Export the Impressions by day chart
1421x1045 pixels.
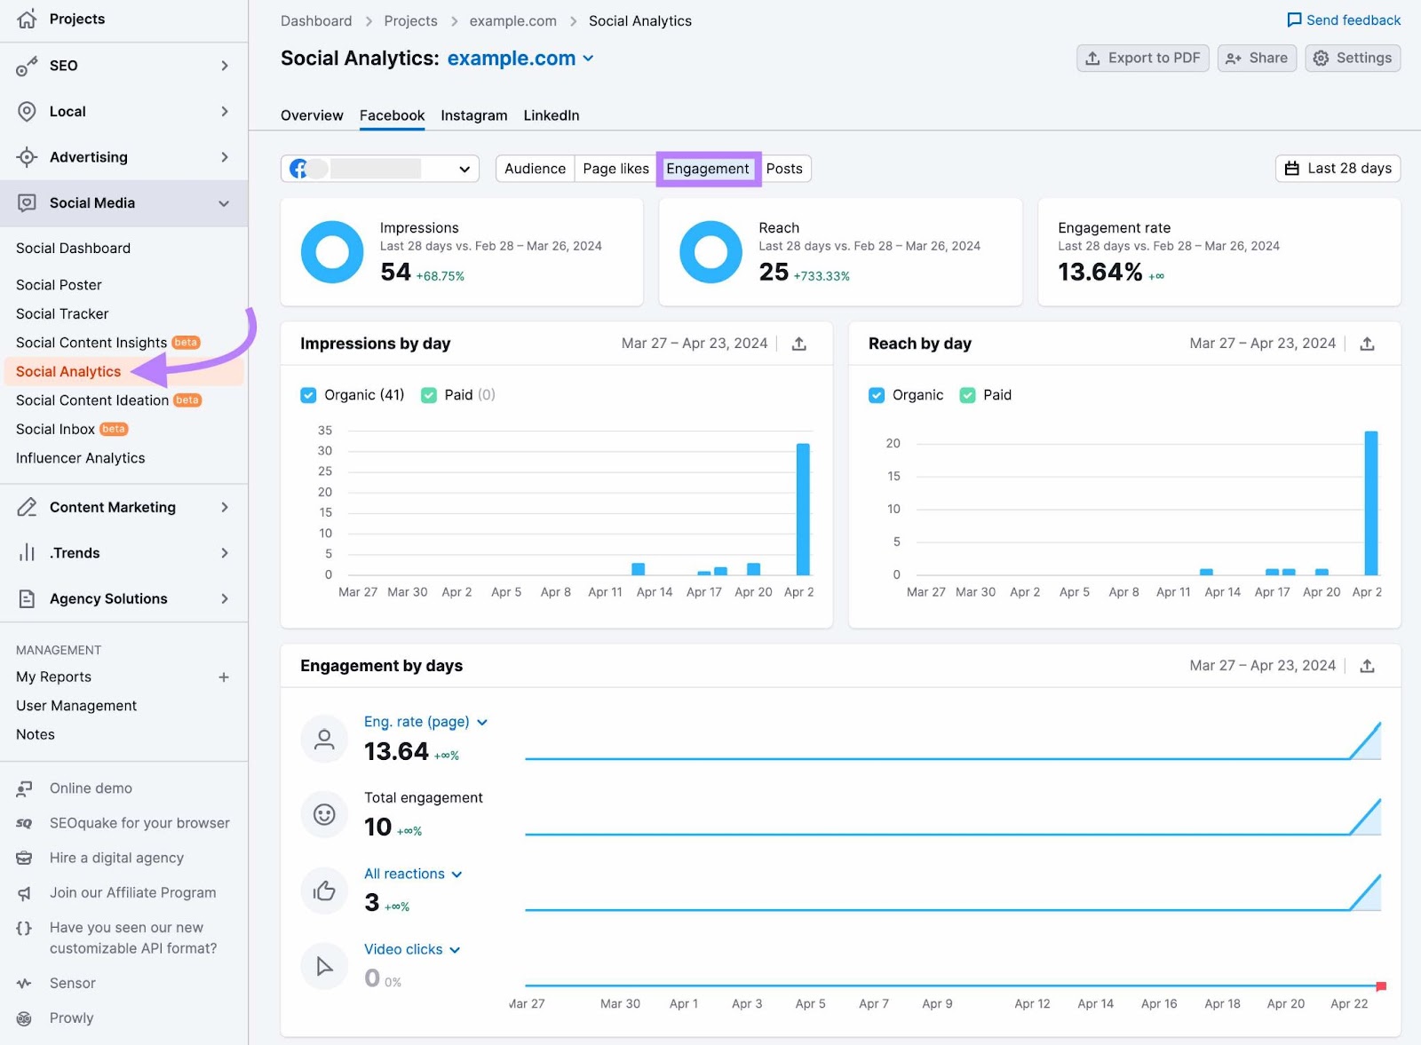799,344
